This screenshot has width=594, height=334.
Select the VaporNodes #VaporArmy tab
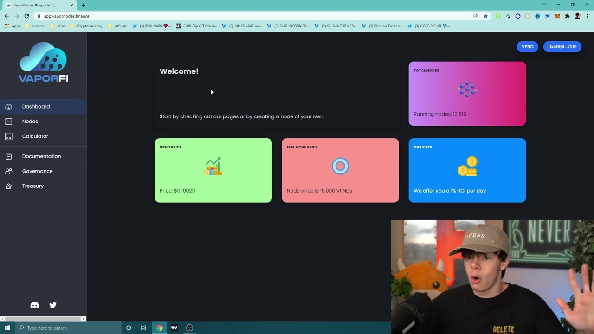[39, 5]
